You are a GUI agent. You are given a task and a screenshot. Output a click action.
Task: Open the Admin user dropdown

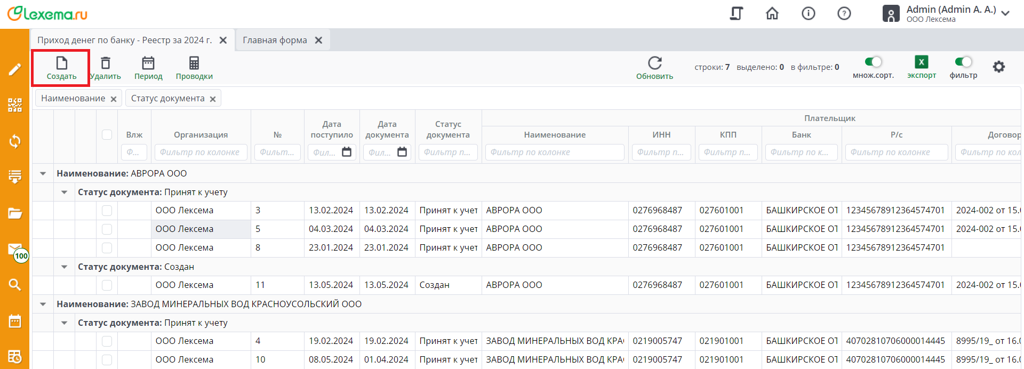click(x=1005, y=13)
